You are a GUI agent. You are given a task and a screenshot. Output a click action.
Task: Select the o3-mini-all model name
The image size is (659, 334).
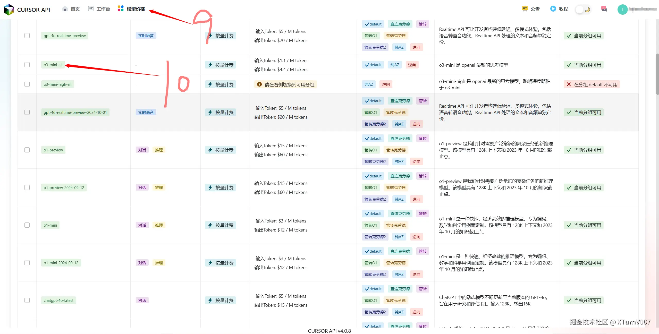click(x=53, y=65)
